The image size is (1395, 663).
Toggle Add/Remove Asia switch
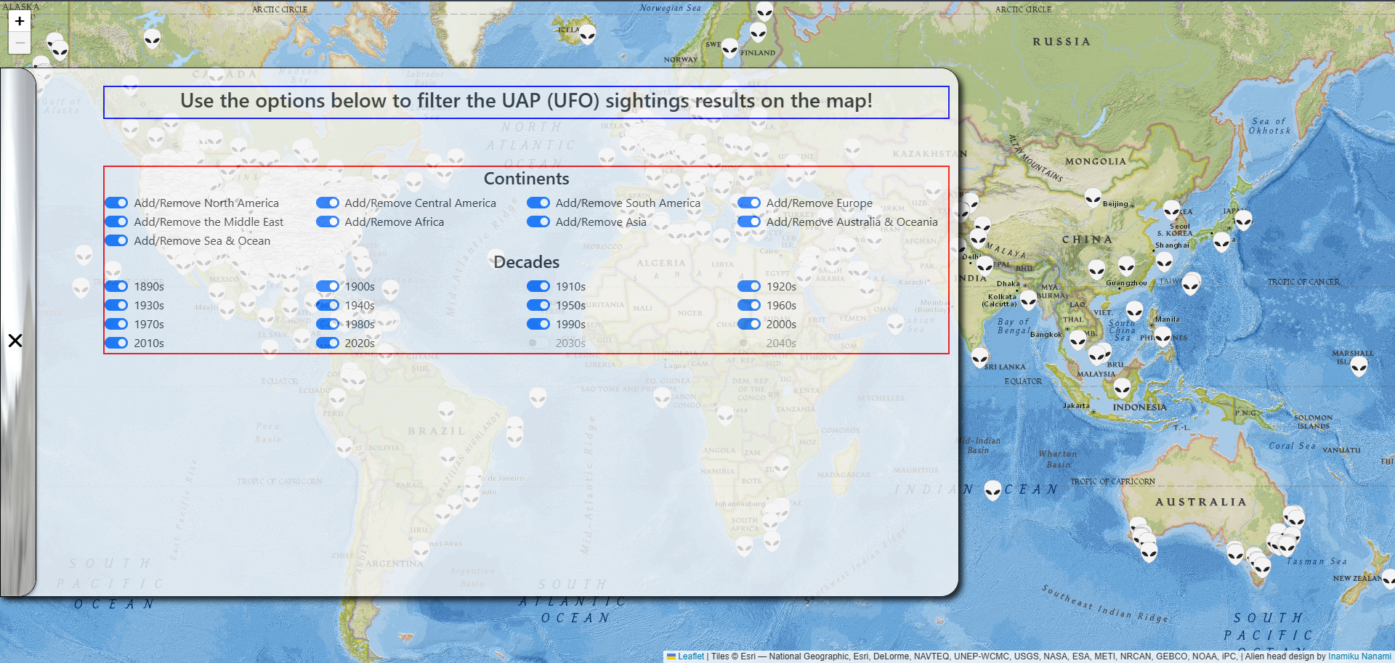[538, 222]
